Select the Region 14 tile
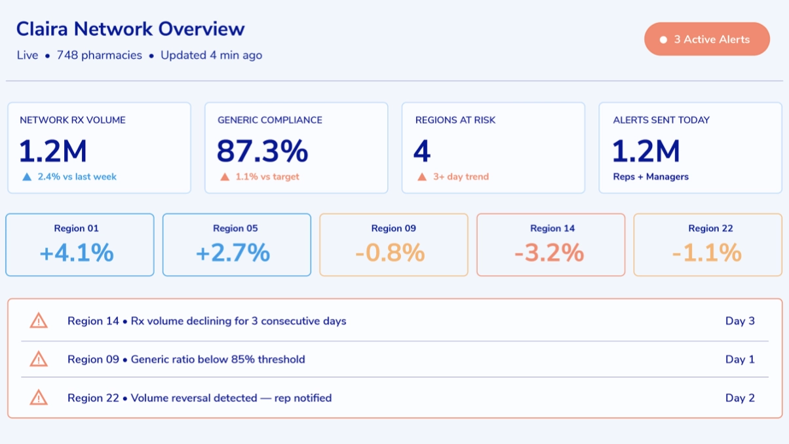 pos(551,245)
